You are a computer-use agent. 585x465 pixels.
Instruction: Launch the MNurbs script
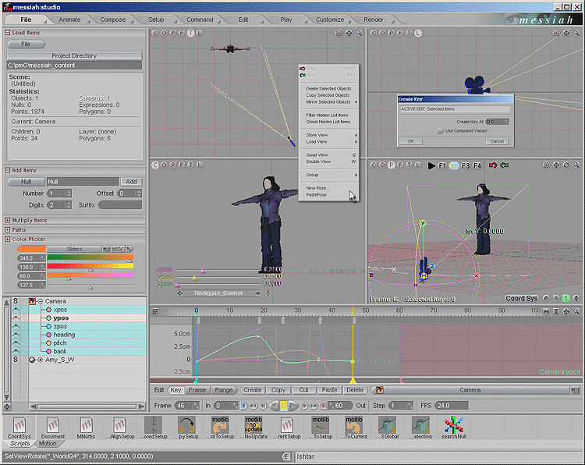pos(86,428)
